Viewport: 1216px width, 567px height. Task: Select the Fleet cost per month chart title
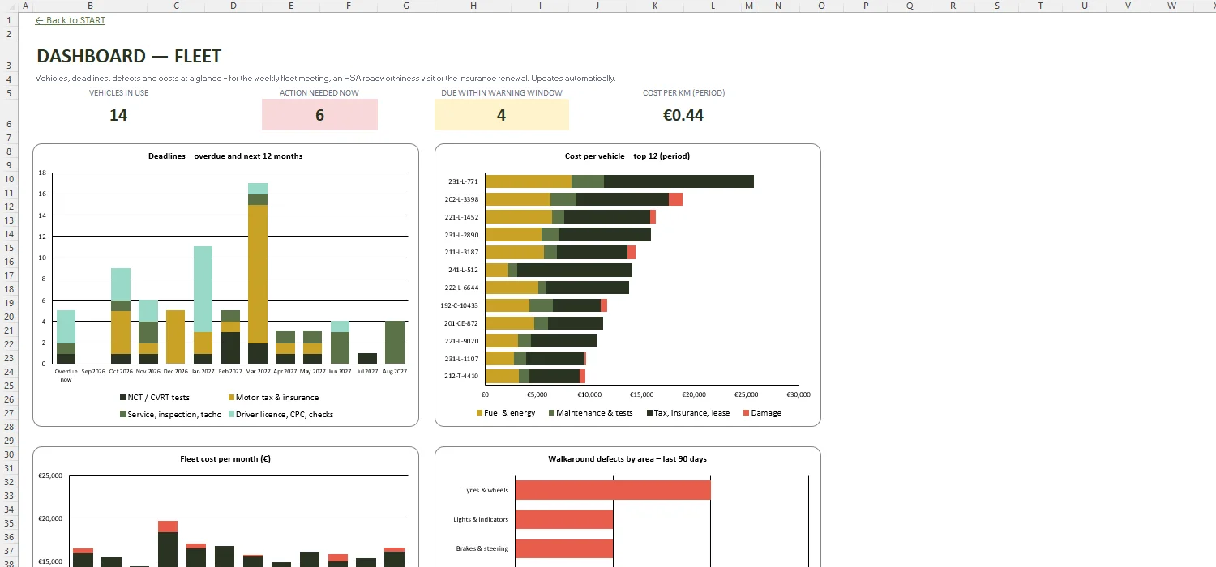tap(225, 458)
